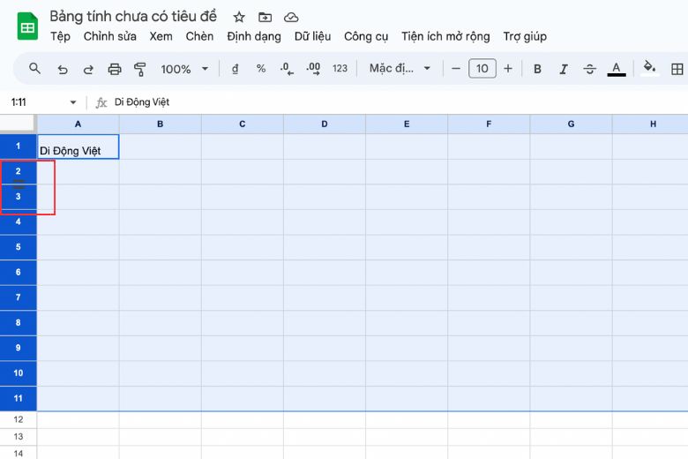
Task: Open the Định dạng menu
Action: [254, 36]
